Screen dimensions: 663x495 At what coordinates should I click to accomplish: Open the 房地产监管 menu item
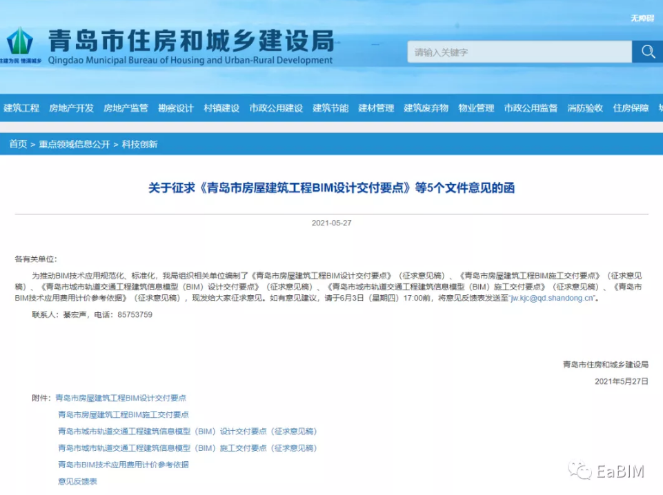tap(126, 108)
